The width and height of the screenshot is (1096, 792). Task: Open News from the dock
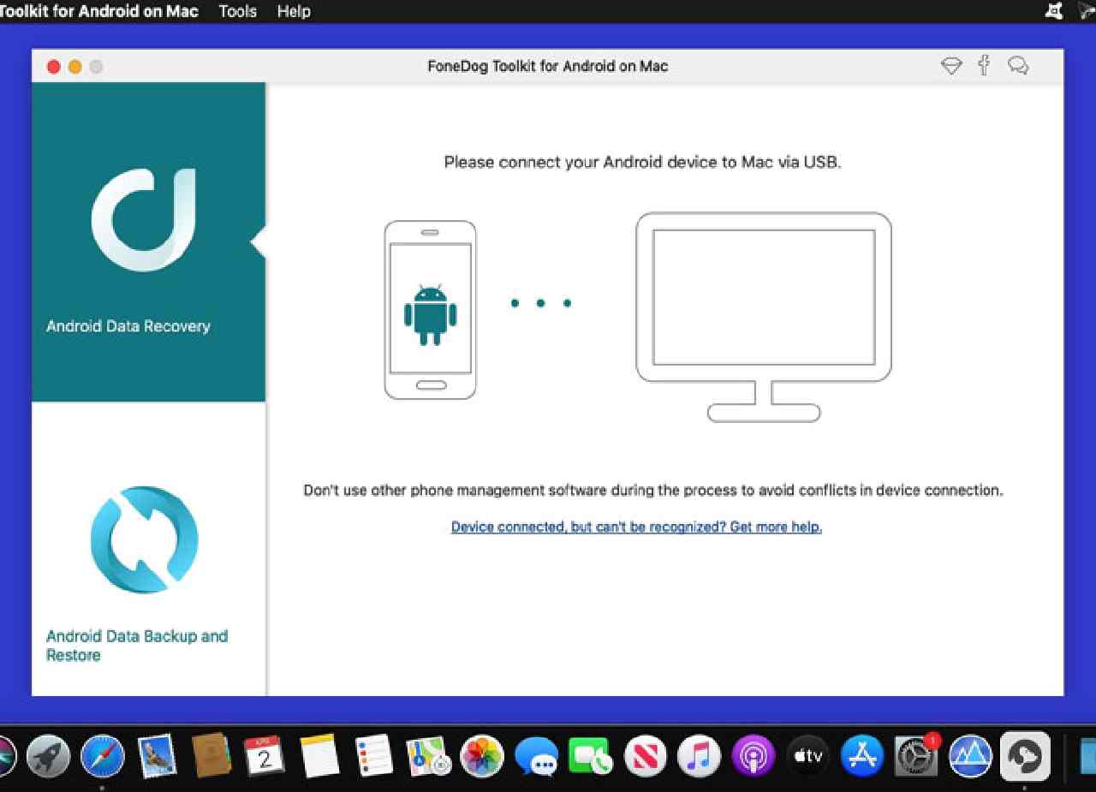pyautogui.click(x=645, y=757)
